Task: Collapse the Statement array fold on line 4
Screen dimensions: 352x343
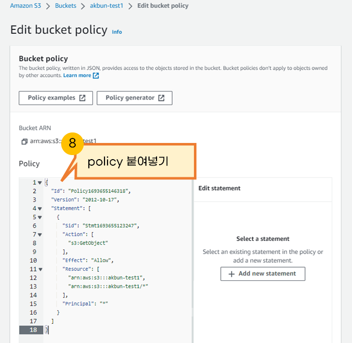Action: coord(40,209)
